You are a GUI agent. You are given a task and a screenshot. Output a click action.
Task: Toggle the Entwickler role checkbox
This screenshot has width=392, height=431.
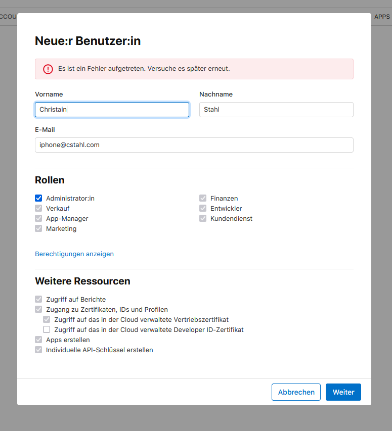[x=203, y=208]
